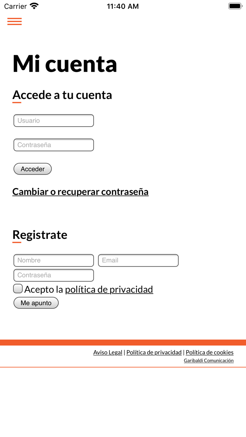Tap the clock showing 11:40 AM

(x=123, y=6)
